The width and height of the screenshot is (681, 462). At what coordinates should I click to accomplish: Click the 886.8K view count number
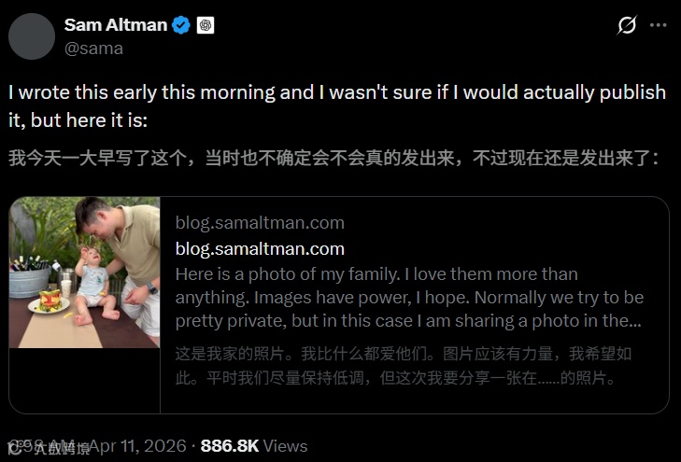[x=229, y=446]
